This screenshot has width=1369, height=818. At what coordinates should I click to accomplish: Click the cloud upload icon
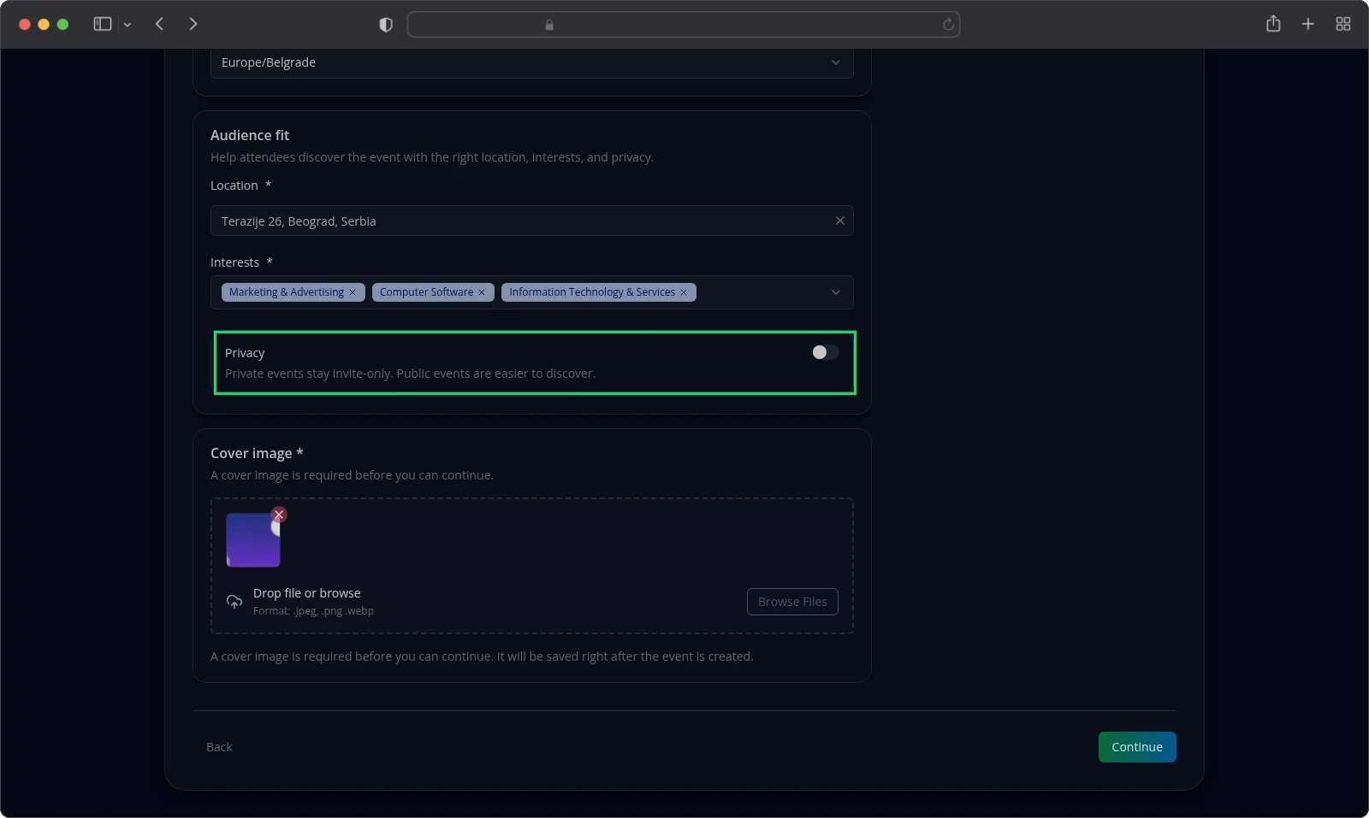point(234,602)
